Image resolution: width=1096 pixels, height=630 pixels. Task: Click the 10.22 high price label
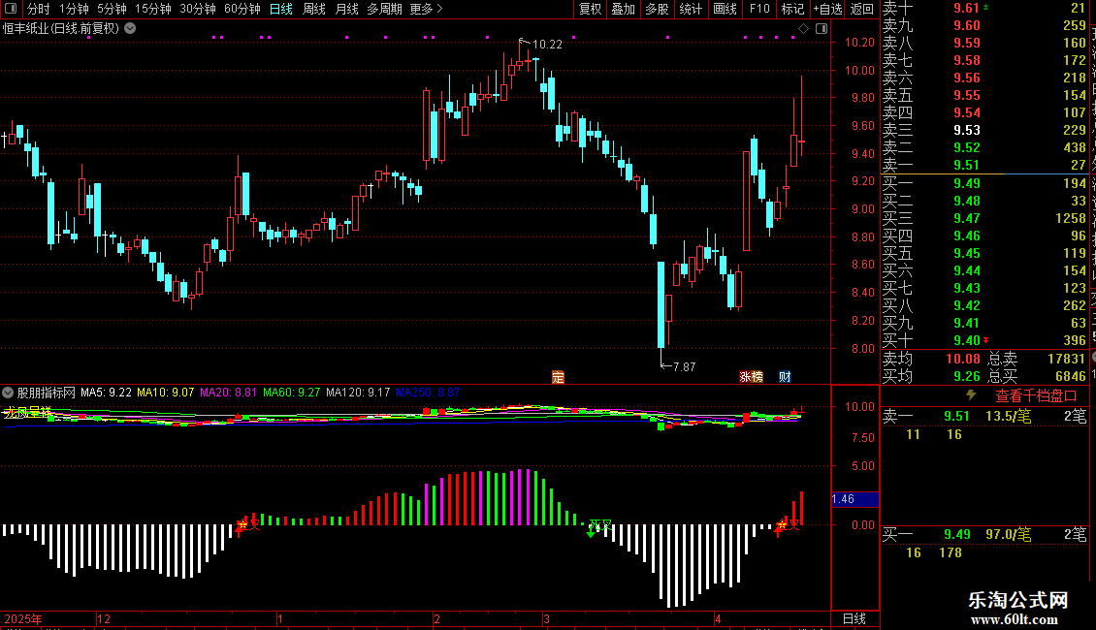pyautogui.click(x=547, y=45)
